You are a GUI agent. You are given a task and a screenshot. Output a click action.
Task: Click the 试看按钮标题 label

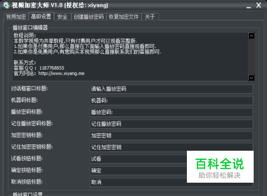pos(27,158)
